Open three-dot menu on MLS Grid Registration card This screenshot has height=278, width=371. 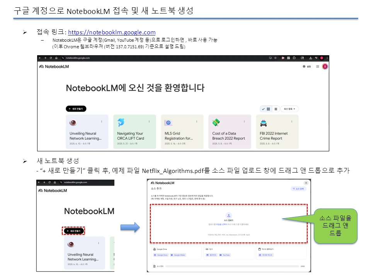(197, 122)
